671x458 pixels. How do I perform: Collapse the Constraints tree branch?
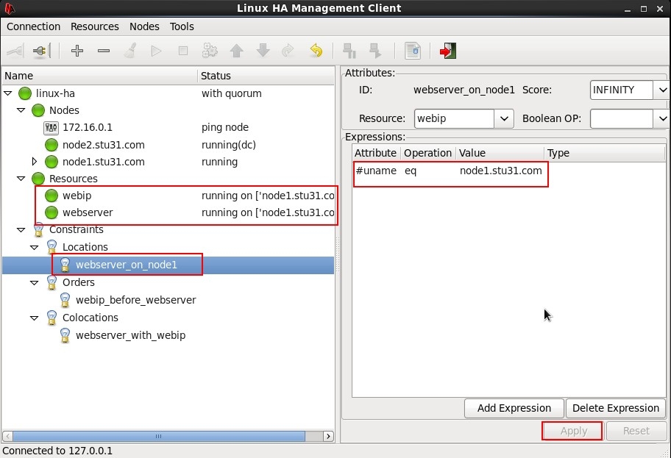pos(21,229)
